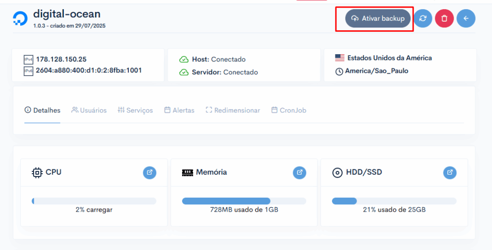Click the CPU card heading
Image resolution: width=492 pixels, height=250 pixels.
[53, 172]
